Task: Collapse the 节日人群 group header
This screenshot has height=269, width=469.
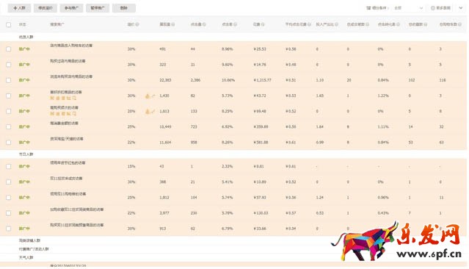Action: 26,154
